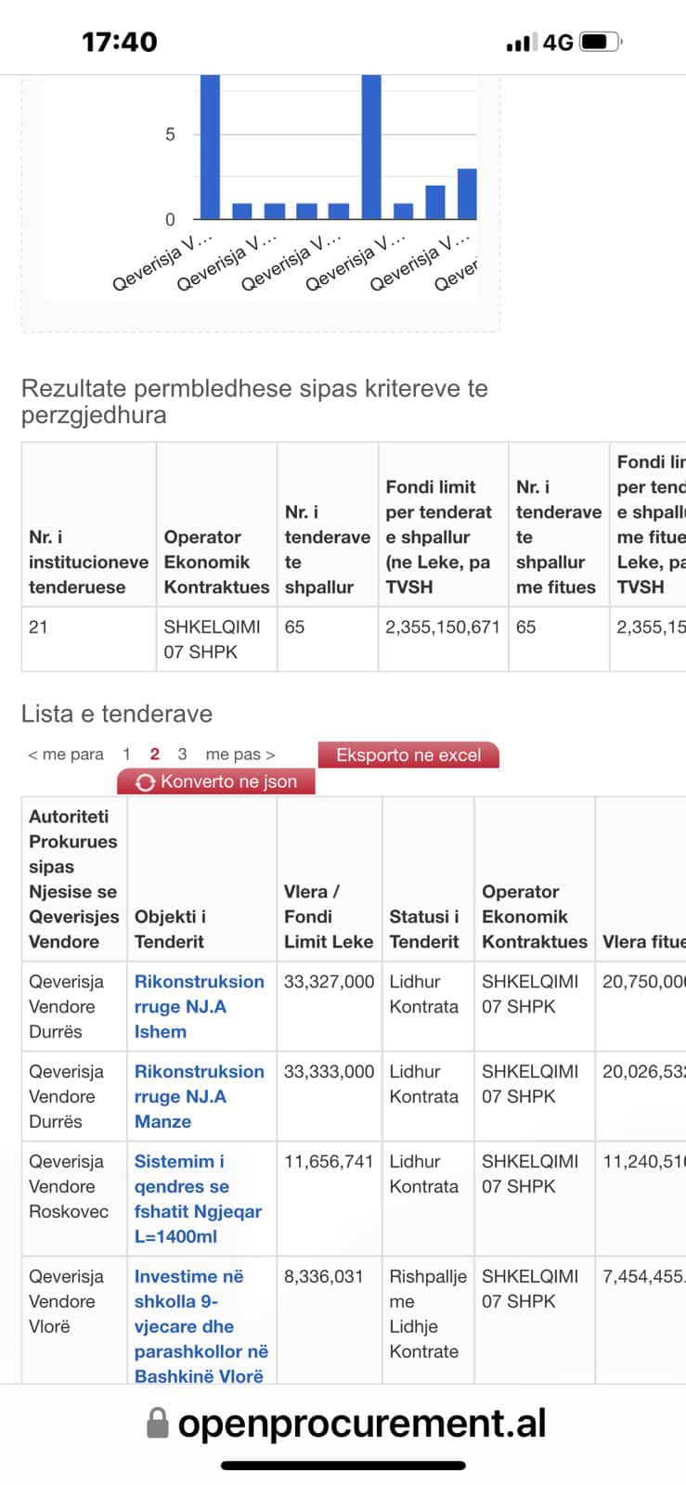Select page 1 of tender list
The image size is (686, 1485).
coord(127,755)
